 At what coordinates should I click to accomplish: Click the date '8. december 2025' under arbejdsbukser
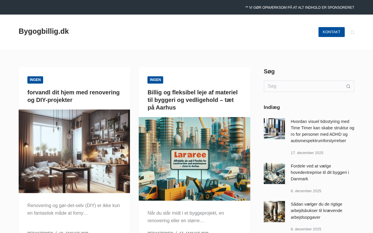pyautogui.click(x=306, y=229)
